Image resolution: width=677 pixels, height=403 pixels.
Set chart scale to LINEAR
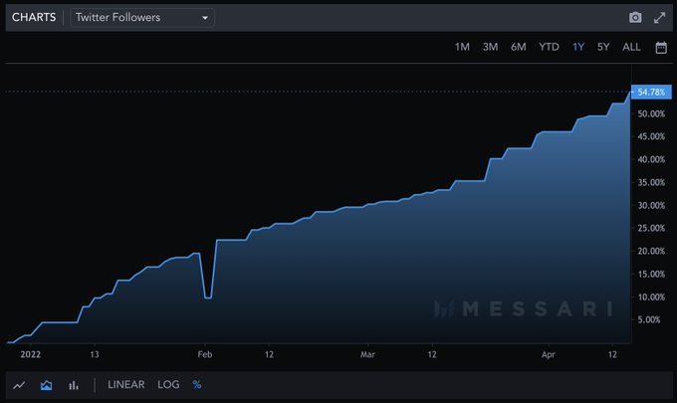(x=126, y=384)
